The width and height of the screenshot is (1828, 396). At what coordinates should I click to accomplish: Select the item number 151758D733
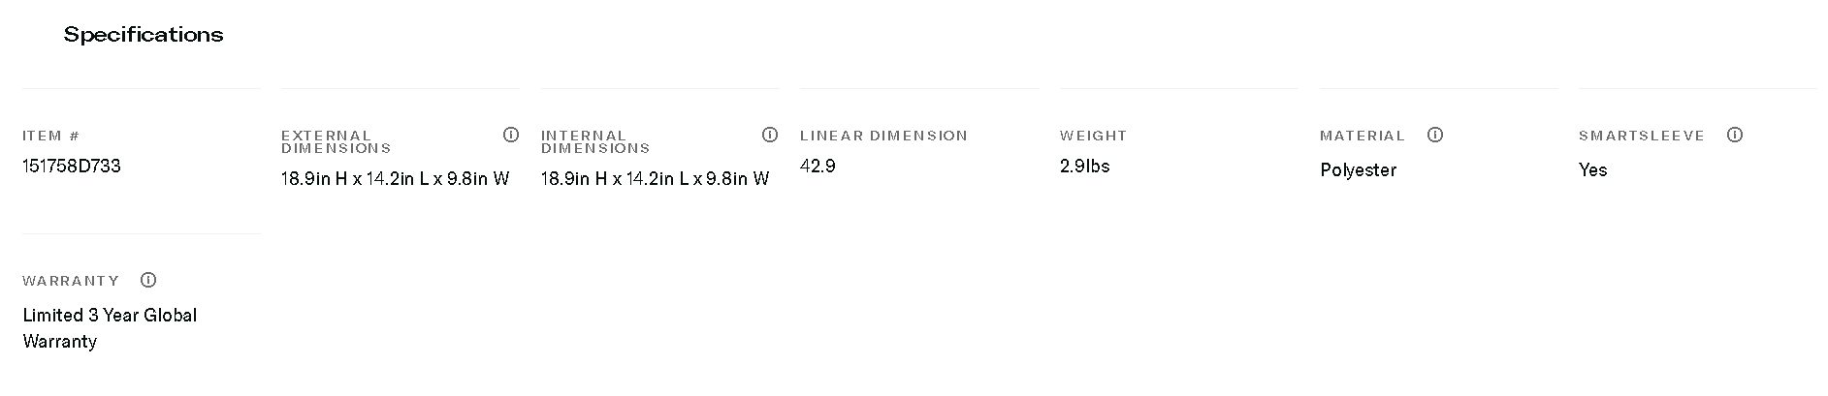coord(72,166)
